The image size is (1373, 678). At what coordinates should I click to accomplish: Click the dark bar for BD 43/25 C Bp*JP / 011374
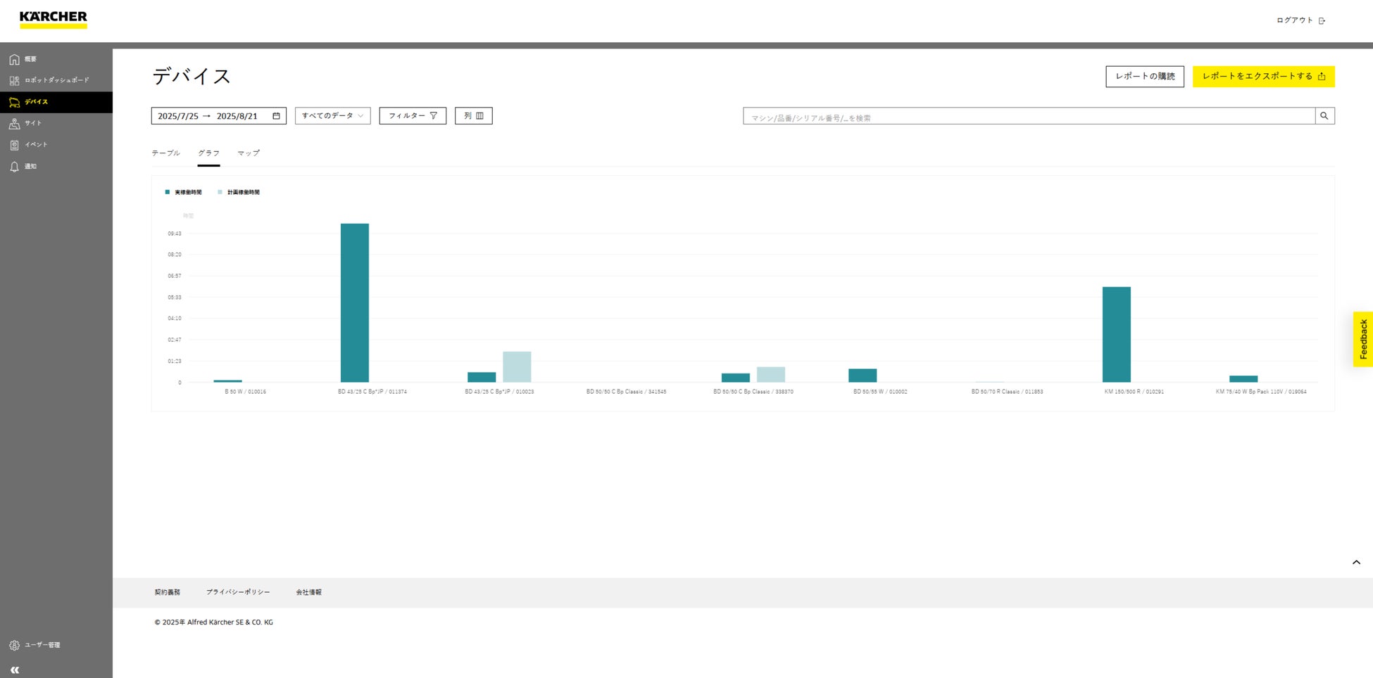point(355,302)
